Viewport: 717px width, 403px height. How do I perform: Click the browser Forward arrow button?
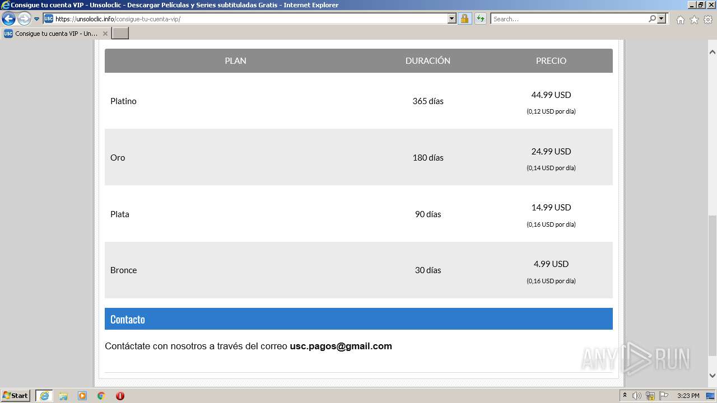pos(24,19)
